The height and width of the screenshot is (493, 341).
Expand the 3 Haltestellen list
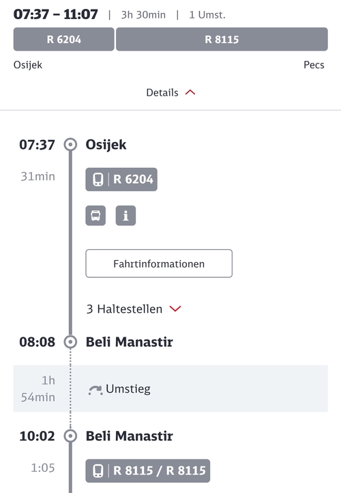click(x=134, y=309)
